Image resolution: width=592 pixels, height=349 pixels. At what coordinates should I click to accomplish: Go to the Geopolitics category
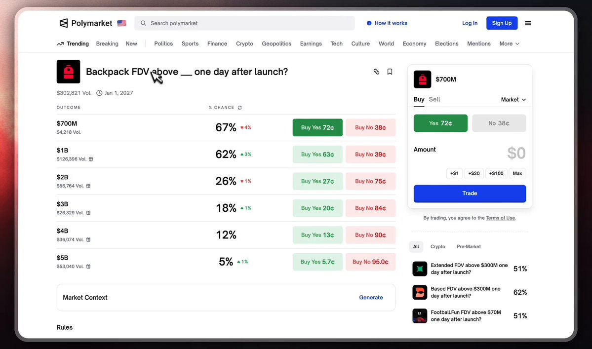(x=277, y=44)
